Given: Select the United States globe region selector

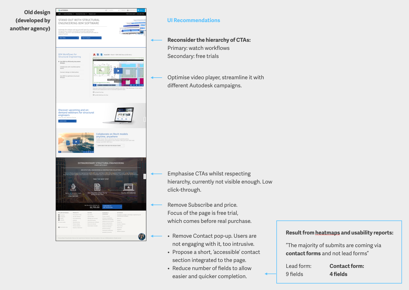Looking at the screenshot, I should (132, 10).
